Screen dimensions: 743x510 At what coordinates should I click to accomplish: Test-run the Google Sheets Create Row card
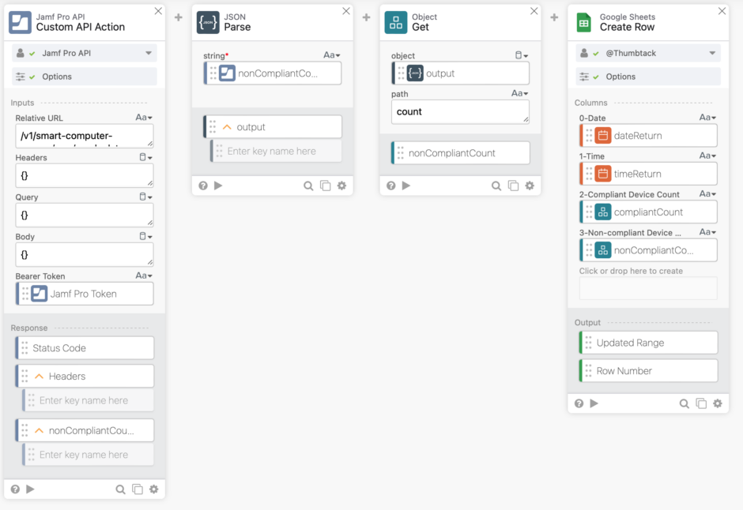(x=594, y=403)
